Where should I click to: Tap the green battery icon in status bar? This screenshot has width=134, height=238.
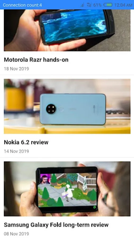[108, 5]
